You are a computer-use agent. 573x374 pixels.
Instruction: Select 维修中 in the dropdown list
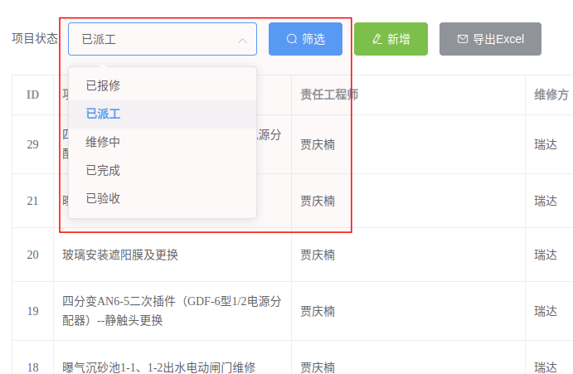[x=104, y=142]
